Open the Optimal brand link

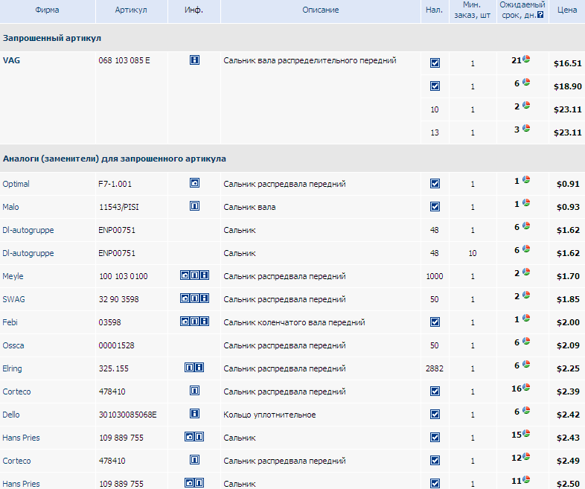[x=16, y=184]
